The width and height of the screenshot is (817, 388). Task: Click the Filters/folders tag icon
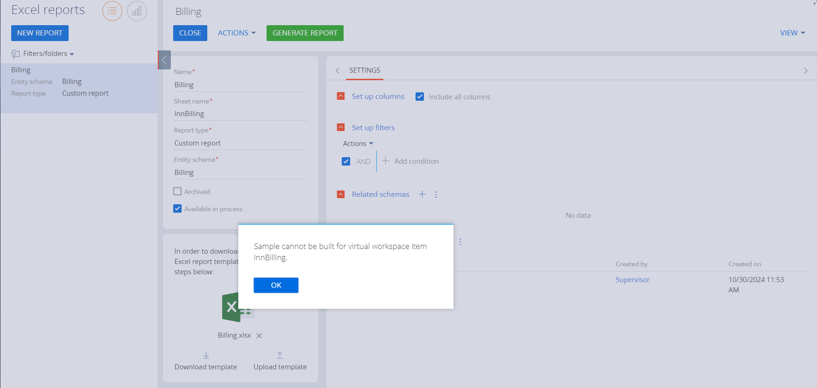[x=15, y=54]
